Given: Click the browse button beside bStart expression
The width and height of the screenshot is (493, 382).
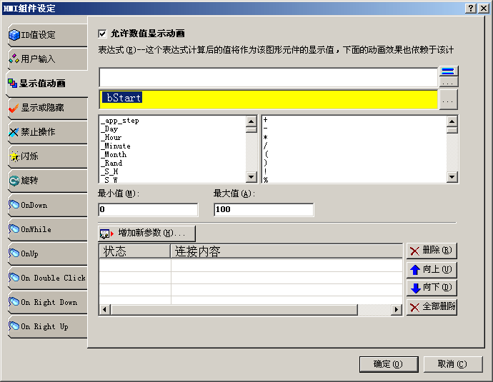Looking at the screenshot, I should [448, 101].
